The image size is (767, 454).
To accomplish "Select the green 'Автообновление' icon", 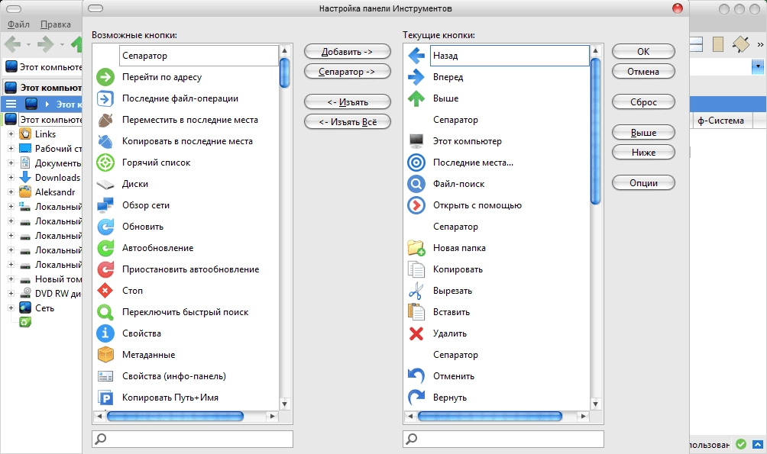I will (x=105, y=248).
